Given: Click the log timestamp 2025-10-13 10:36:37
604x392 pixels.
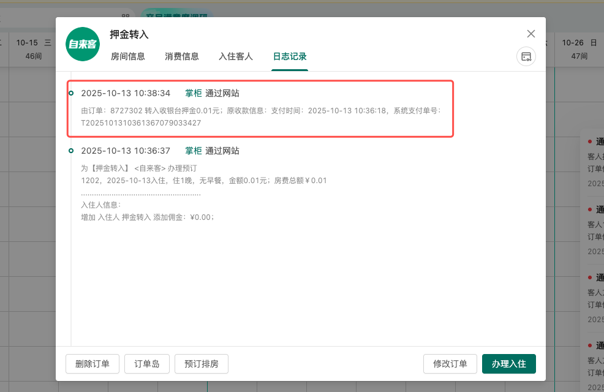Looking at the screenshot, I should point(126,151).
